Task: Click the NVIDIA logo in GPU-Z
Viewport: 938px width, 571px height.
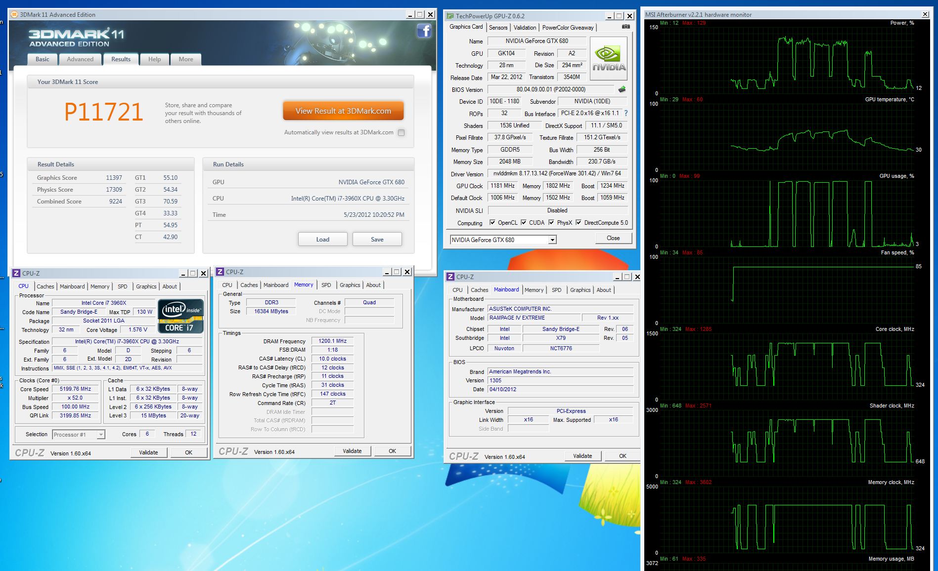Action: [609, 59]
